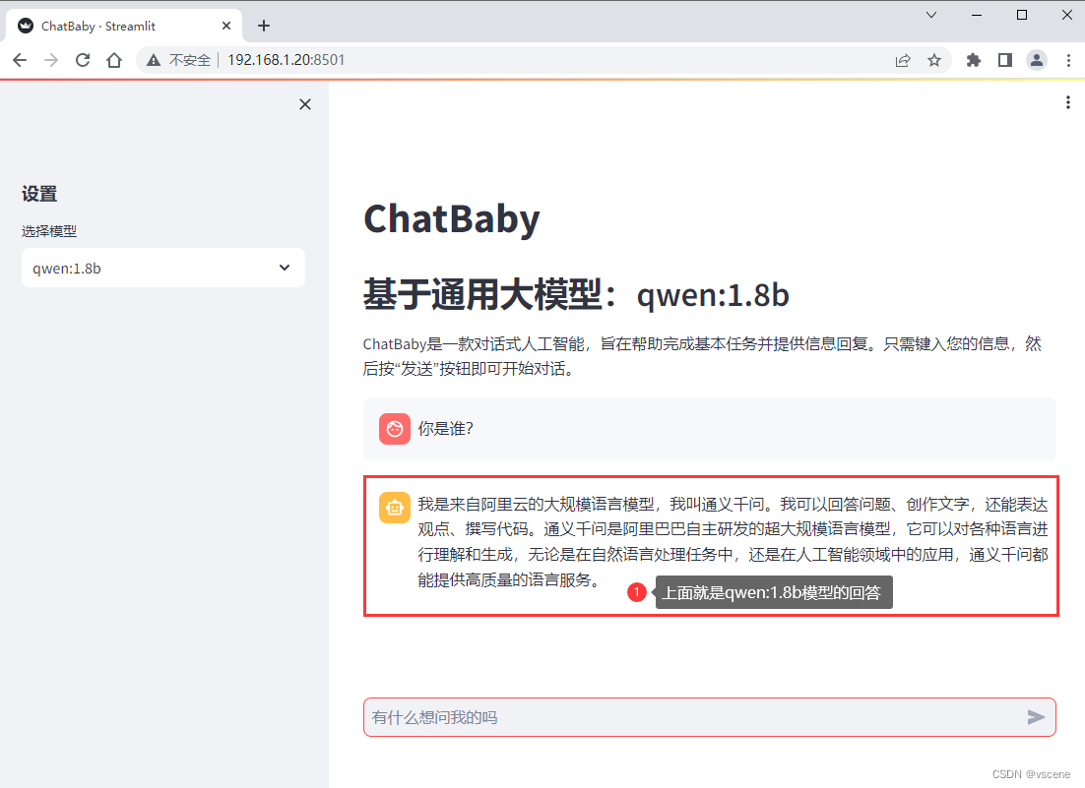The width and height of the screenshot is (1085, 788).
Task: Click the user avatar beside 你是谁?
Action: point(395,429)
